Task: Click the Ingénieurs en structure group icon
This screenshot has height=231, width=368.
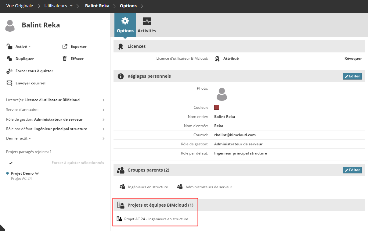Action: pyautogui.click(x=122, y=187)
